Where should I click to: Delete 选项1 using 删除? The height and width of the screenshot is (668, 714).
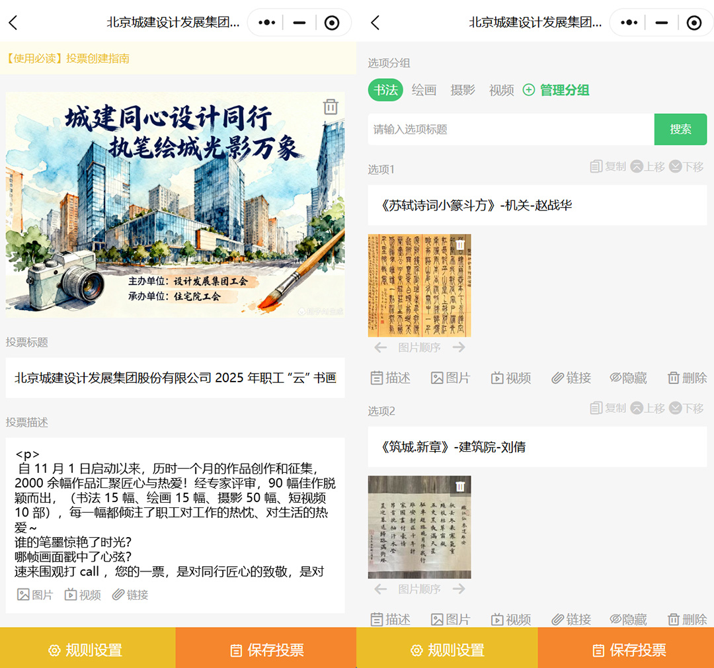[687, 378]
